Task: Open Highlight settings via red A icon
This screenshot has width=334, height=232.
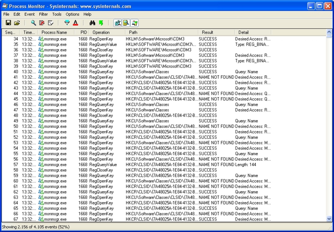Action: tap(76, 23)
